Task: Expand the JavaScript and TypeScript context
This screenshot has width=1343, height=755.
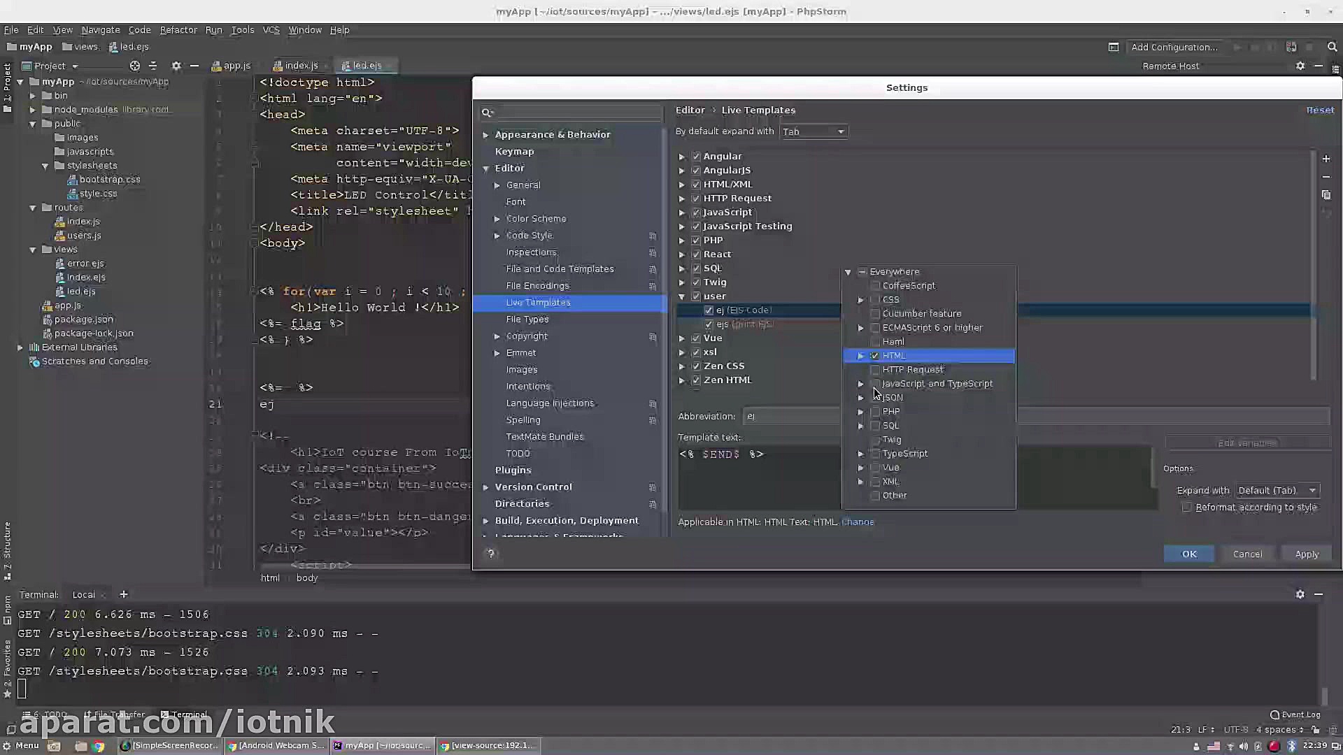Action: click(x=861, y=384)
